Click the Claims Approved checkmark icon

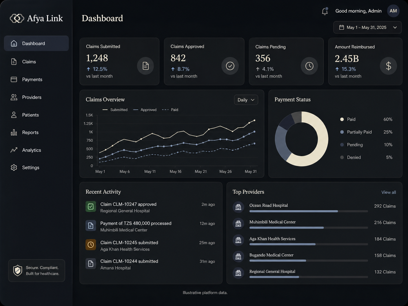click(230, 66)
